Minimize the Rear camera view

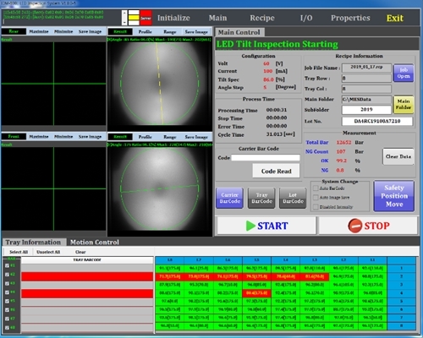(x=63, y=31)
